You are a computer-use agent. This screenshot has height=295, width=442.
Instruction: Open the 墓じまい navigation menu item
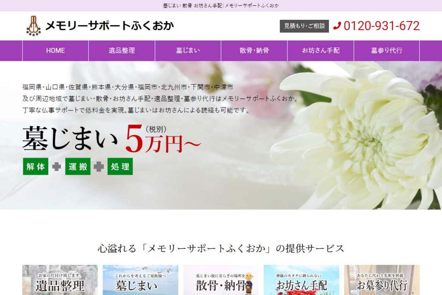tap(187, 50)
